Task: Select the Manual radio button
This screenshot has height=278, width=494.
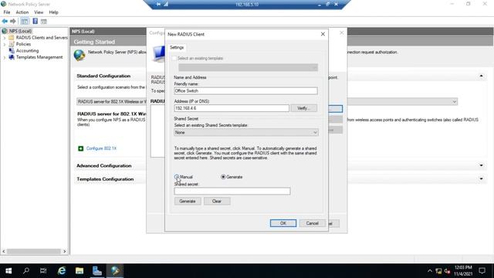Action: (177, 177)
